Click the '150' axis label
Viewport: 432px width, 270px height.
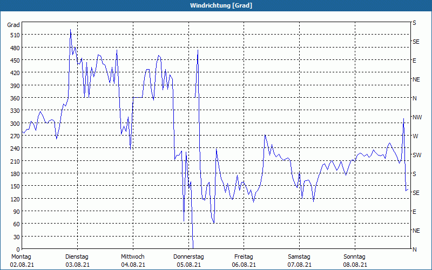(x=15, y=186)
